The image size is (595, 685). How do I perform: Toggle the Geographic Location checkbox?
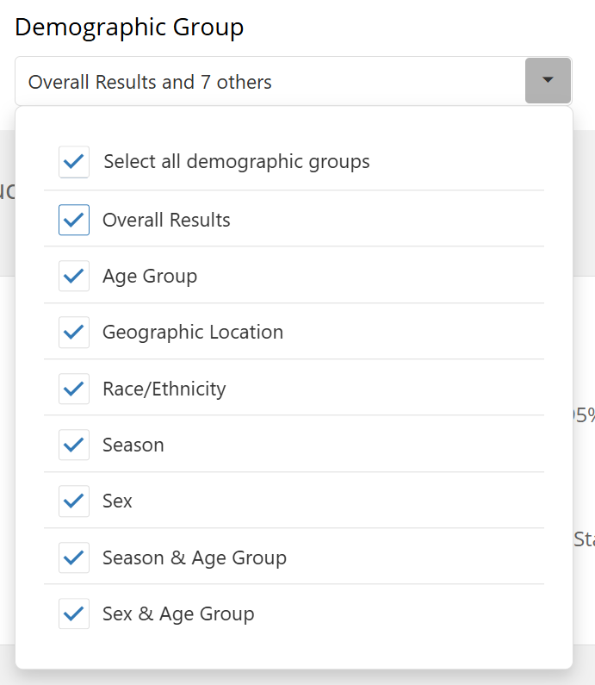tap(74, 333)
